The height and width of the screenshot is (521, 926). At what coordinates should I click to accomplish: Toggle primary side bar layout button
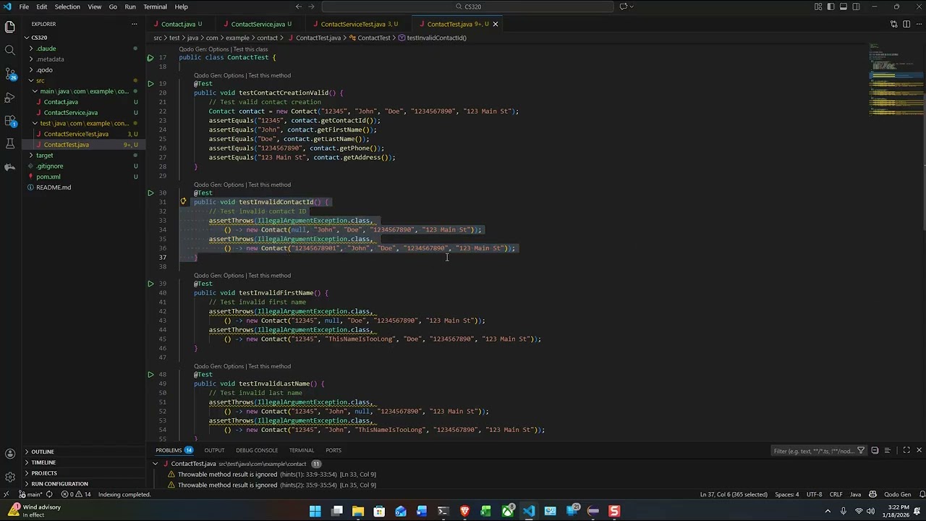(x=831, y=7)
